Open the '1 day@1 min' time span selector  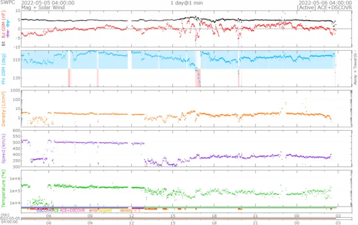click(186, 3)
